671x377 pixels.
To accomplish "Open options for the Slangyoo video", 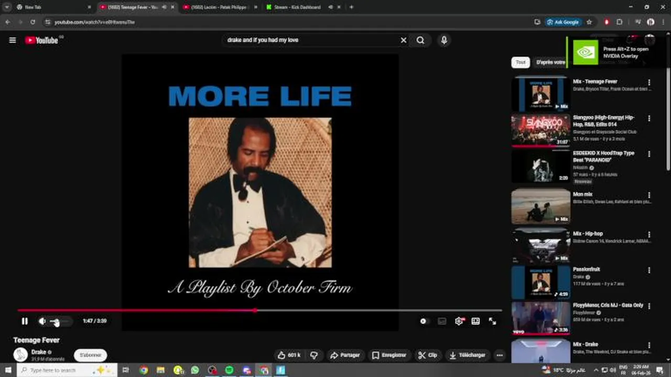I will pos(649,118).
